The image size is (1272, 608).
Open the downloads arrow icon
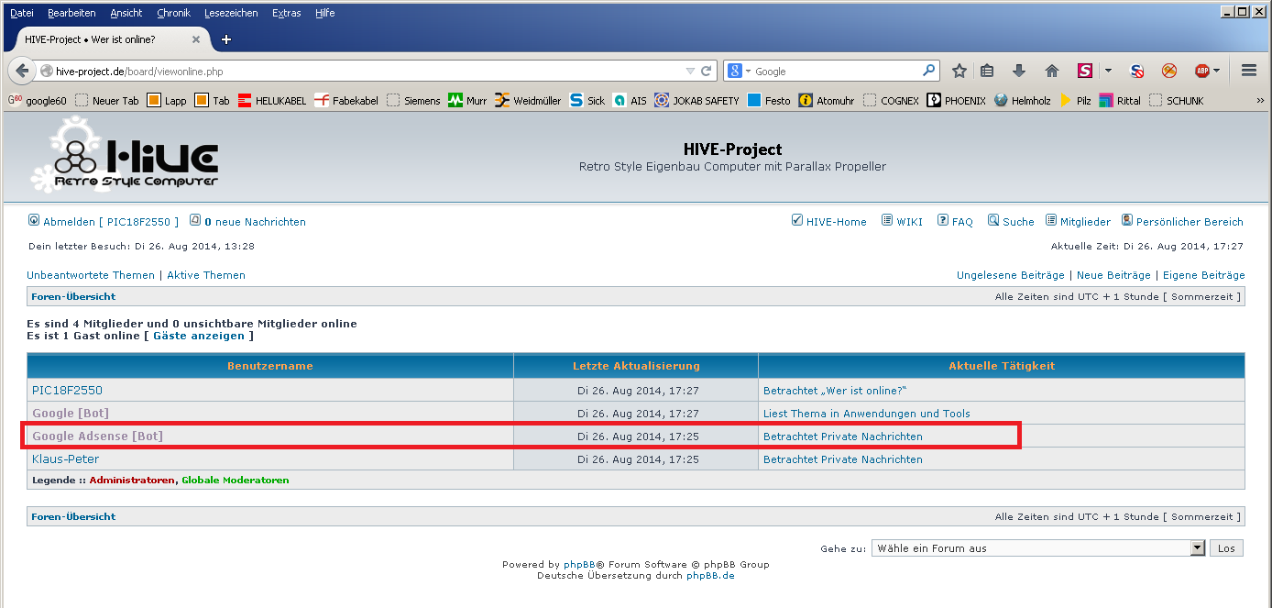tap(1018, 71)
